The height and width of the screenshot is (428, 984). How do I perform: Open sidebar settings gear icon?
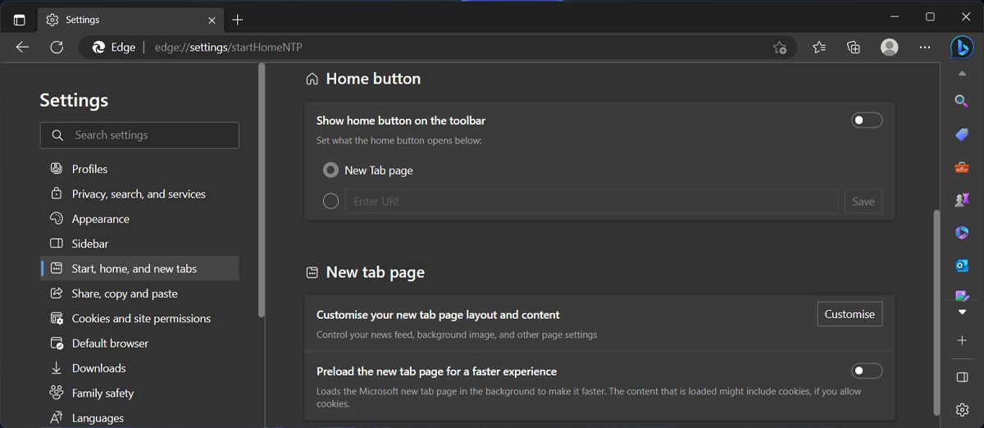coord(962,409)
